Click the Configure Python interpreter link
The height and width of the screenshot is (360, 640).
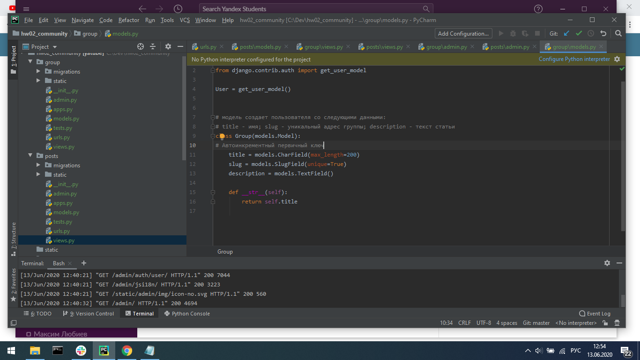(x=574, y=59)
